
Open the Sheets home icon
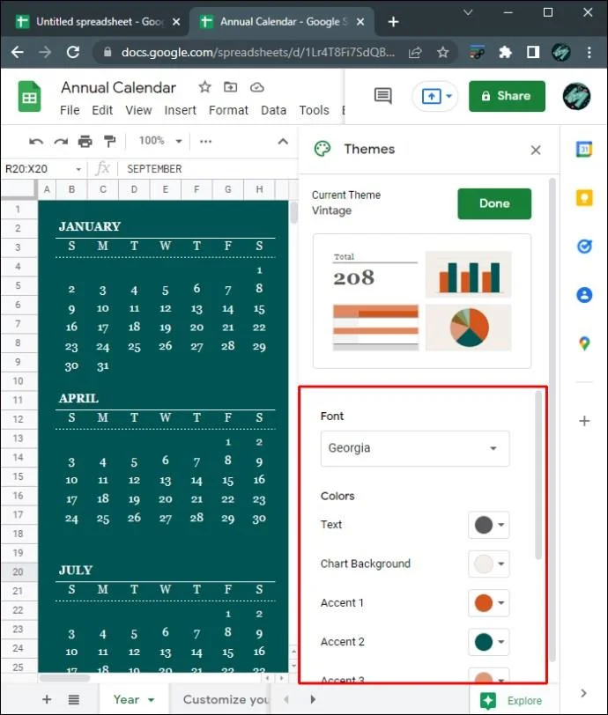[30, 97]
